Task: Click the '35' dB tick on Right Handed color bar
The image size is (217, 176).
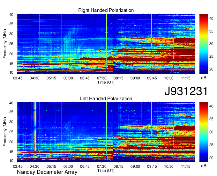Action: pos(211,31)
